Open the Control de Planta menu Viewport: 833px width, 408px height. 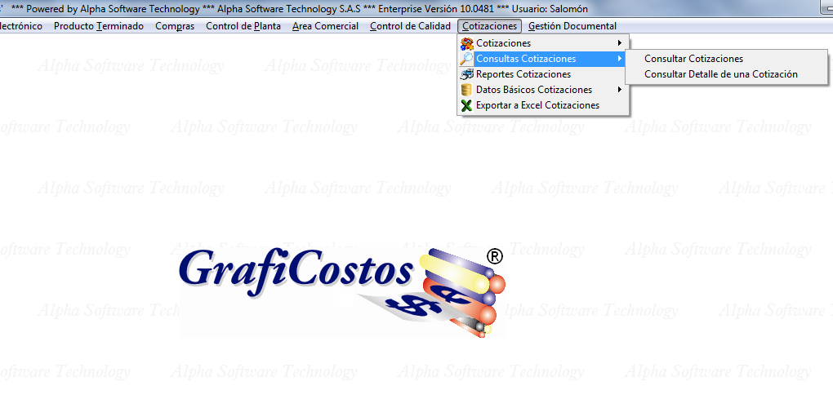(x=243, y=26)
